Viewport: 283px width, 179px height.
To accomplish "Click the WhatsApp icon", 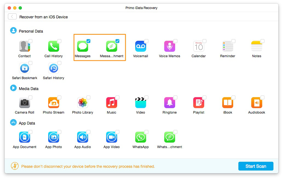I will coord(141,137).
